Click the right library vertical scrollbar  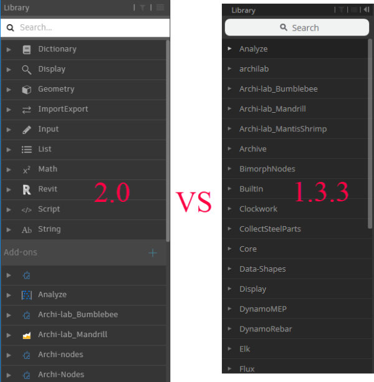point(370,131)
